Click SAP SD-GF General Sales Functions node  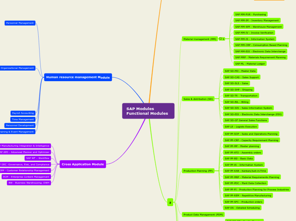pyautogui.click(x=246, y=120)
